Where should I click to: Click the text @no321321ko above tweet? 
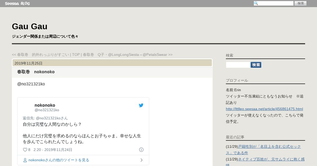tap(31, 84)
